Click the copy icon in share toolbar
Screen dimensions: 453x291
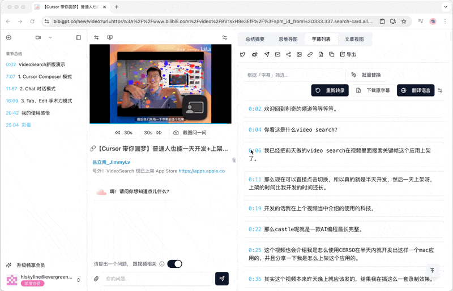[332, 54]
